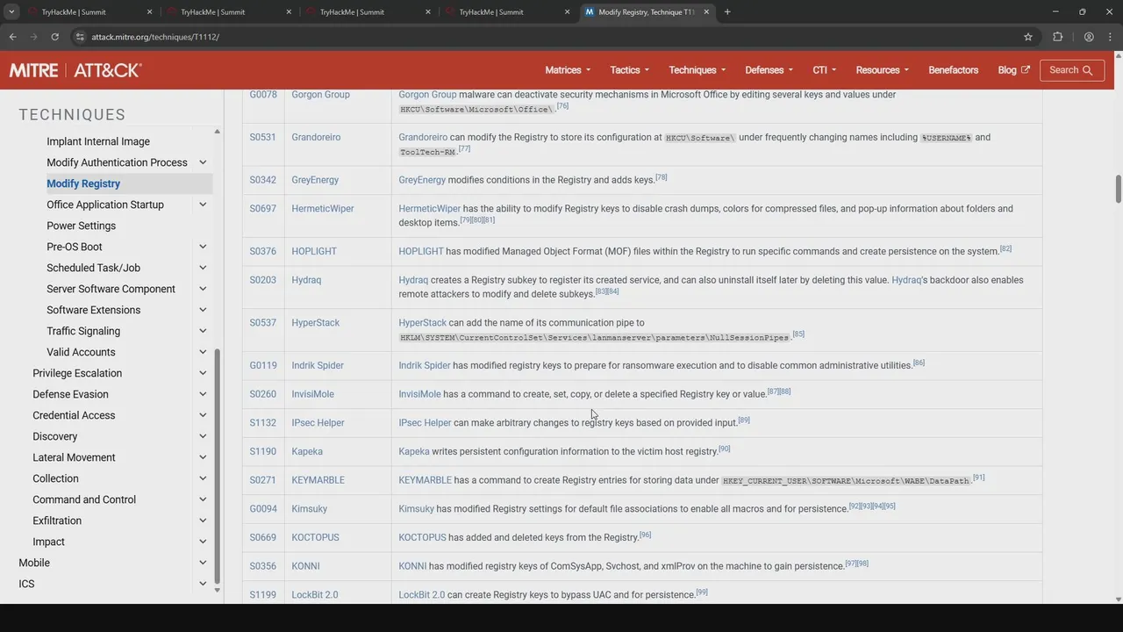
Task: Open the browser extensions puzzle icon
Action: [1057, 37]
